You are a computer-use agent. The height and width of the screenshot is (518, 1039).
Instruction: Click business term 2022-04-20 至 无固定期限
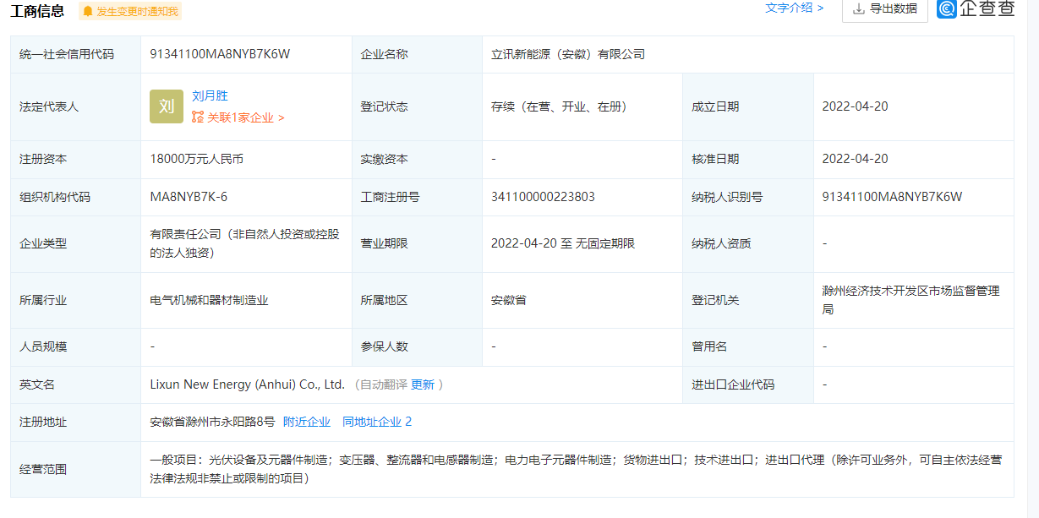tap(563, 243)
